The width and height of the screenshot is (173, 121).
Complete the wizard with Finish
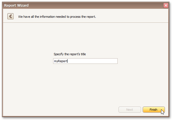click(154, 110)
